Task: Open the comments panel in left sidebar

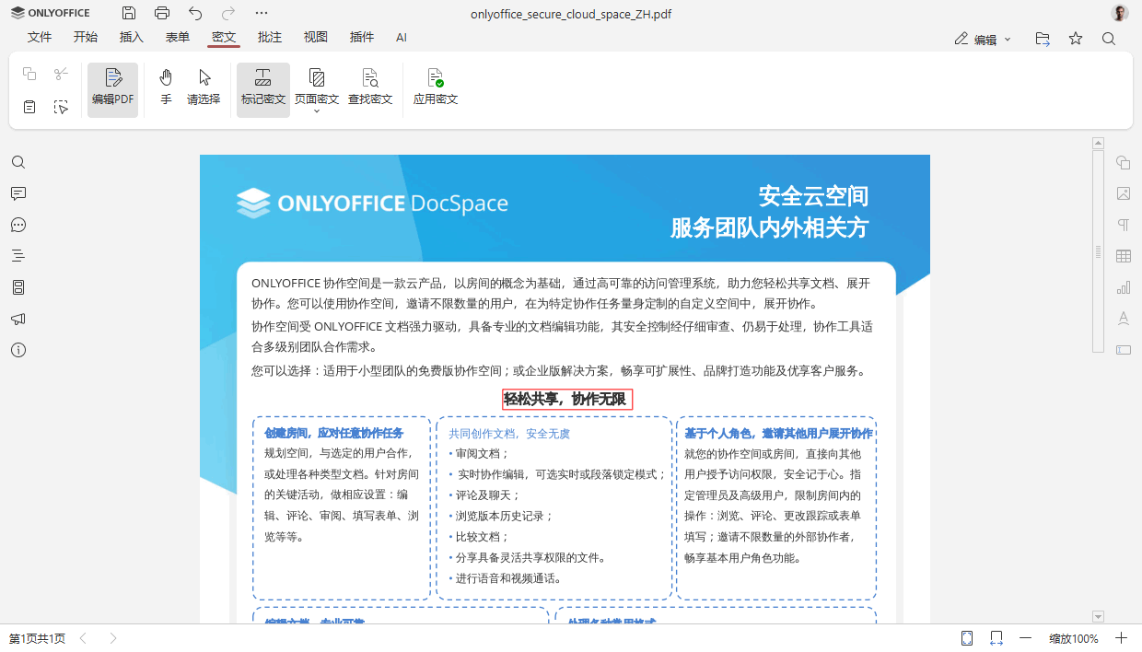Action: point(18,193)
